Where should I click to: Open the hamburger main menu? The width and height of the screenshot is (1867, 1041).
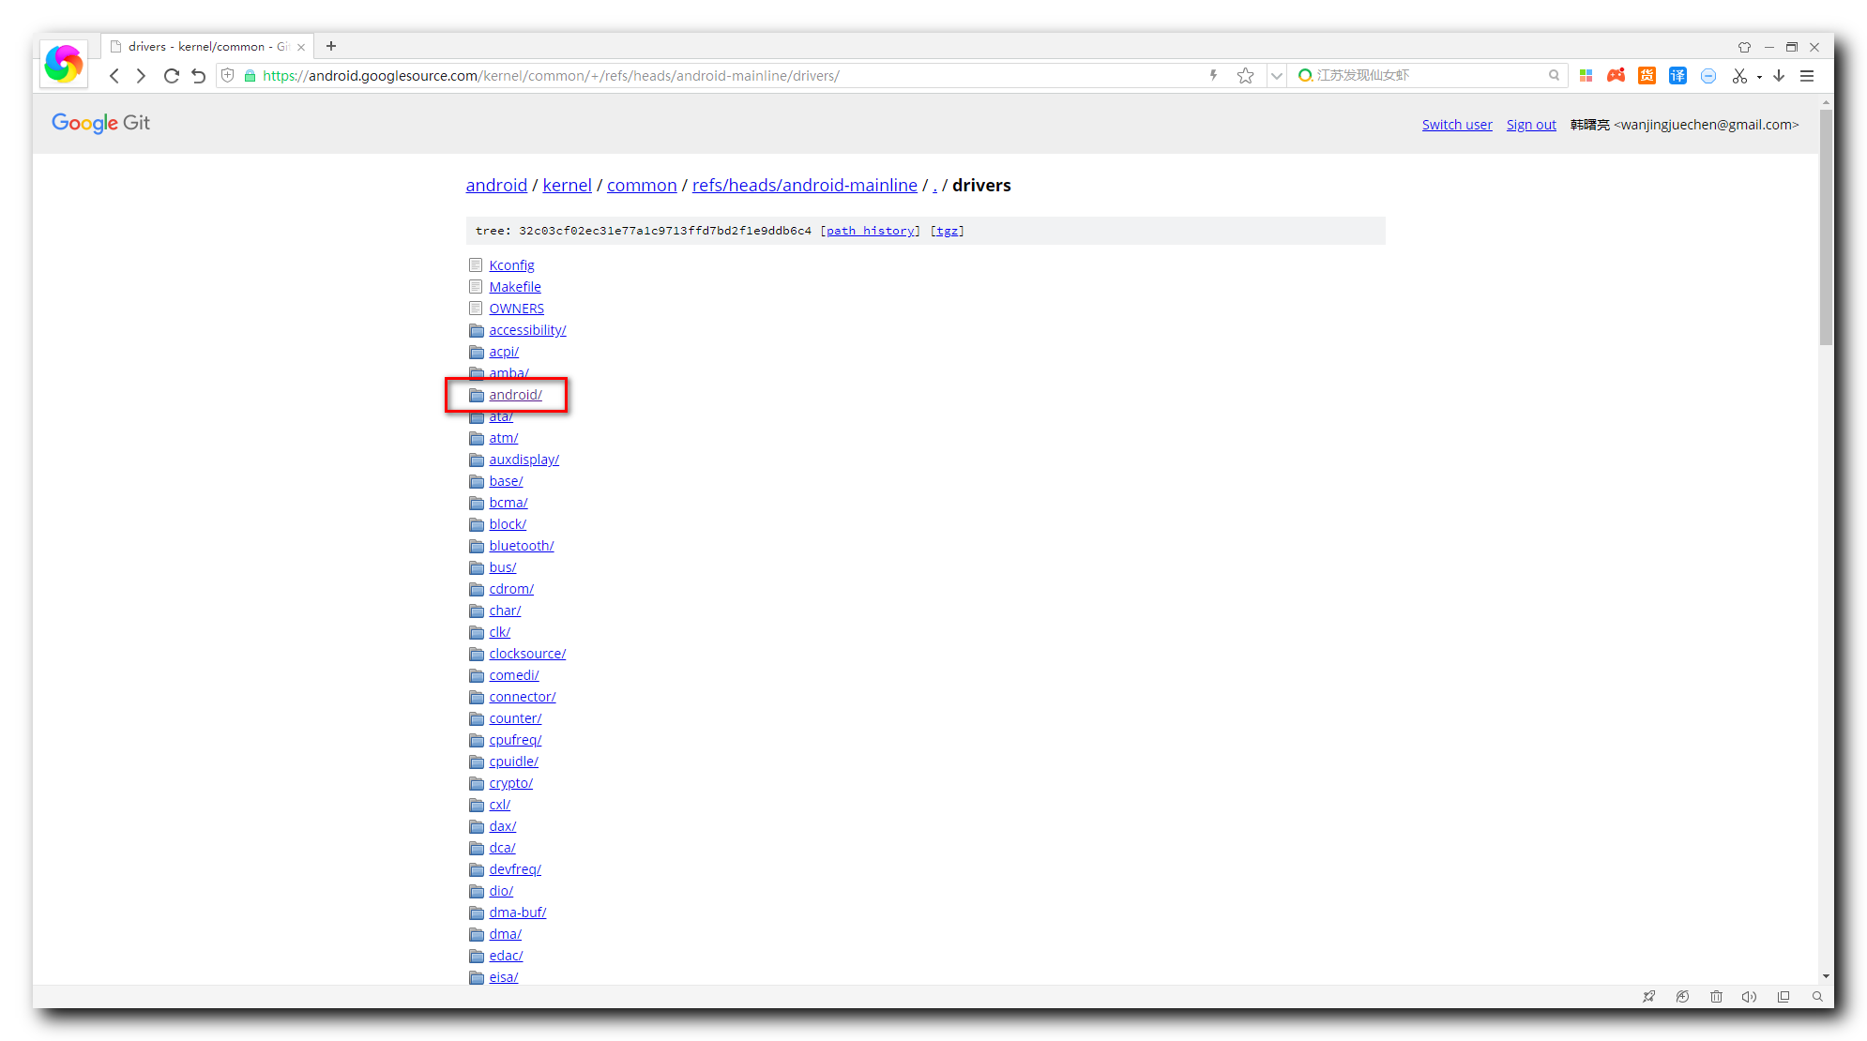(x=1807, y=76)
